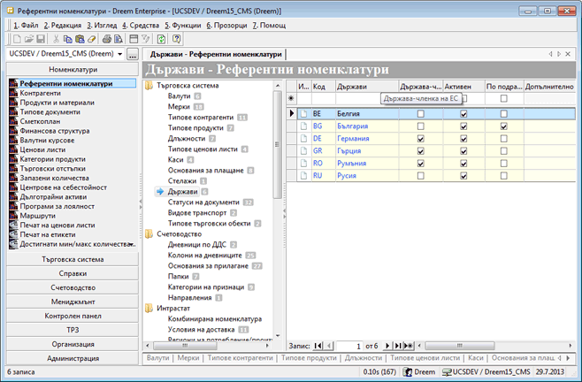Expand the Организация sidebar section
The image size is (582, 382).
(73, 344)
